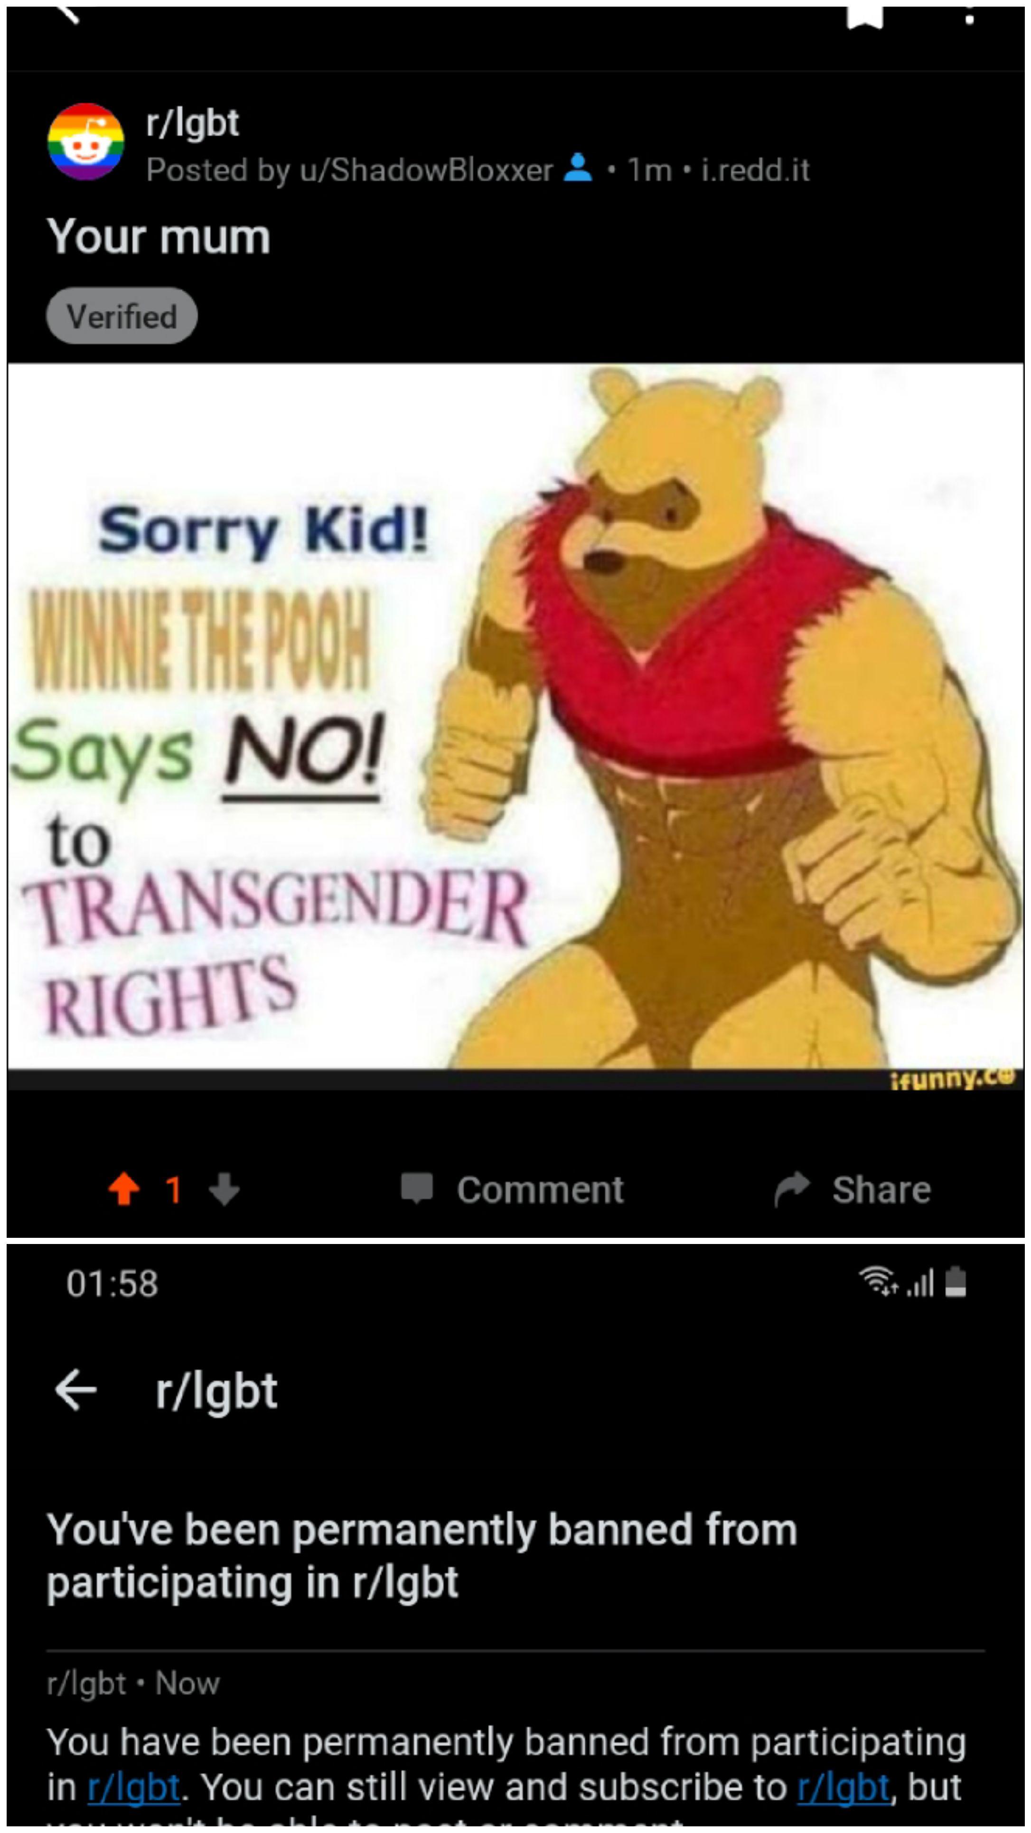Viewport: 1031px width, 1833px height.
Task: Open the r/lgbt rainbow subreddit avatar
Action: click(86, 141)
